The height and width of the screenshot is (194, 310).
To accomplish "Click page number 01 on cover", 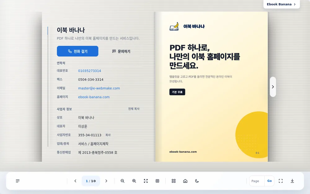I will pyautogui.click(x=257, y=153).
